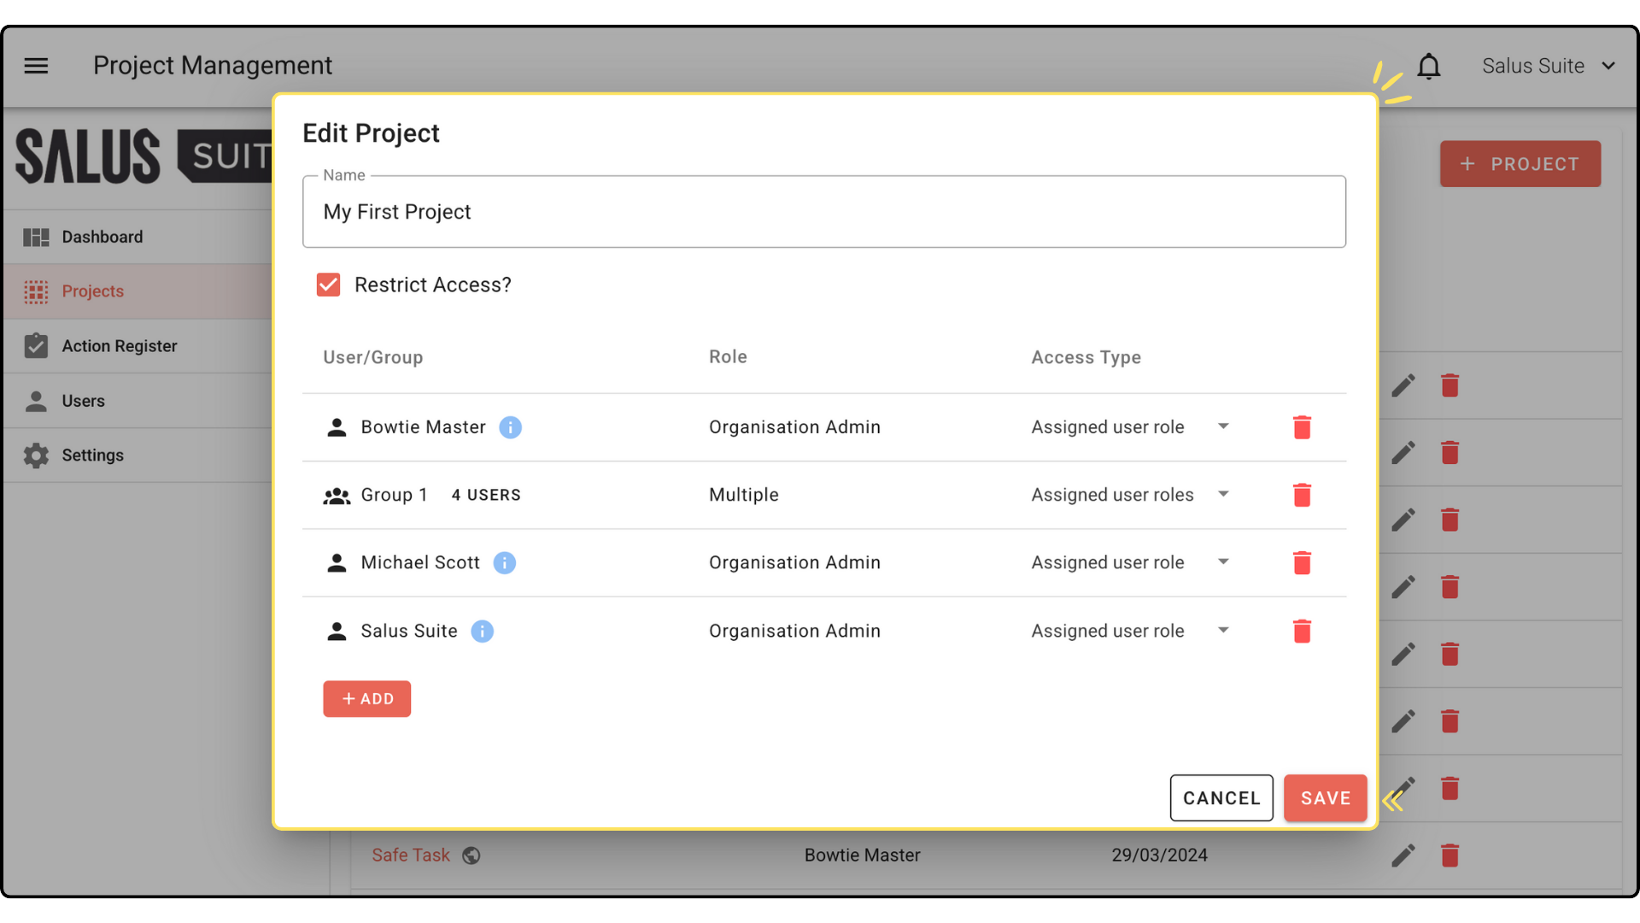
Task: Click the notifications bell icon
Action: [1428, 66]
